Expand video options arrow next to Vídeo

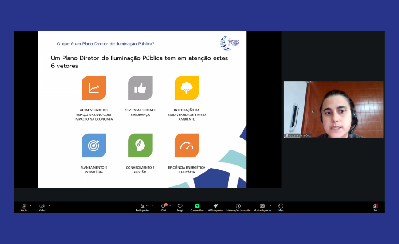49,206
